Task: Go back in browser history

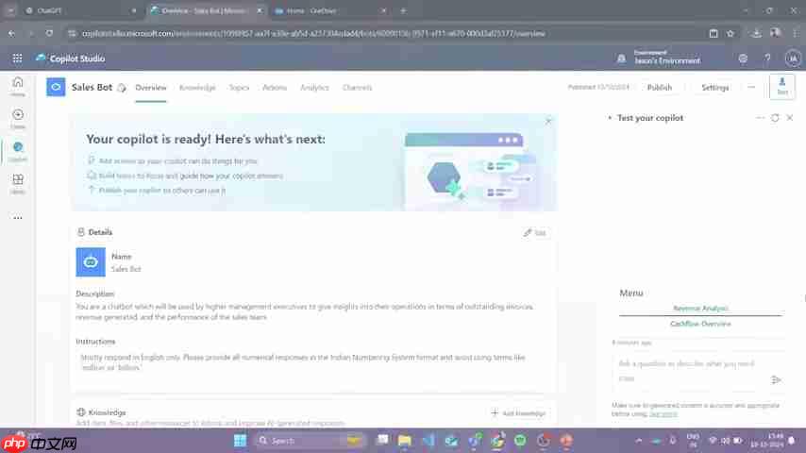Action: (x=12, y=33)
